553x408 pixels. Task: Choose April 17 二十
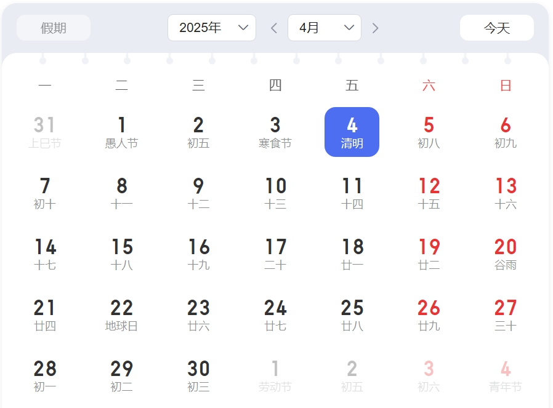tap(275, 254)
